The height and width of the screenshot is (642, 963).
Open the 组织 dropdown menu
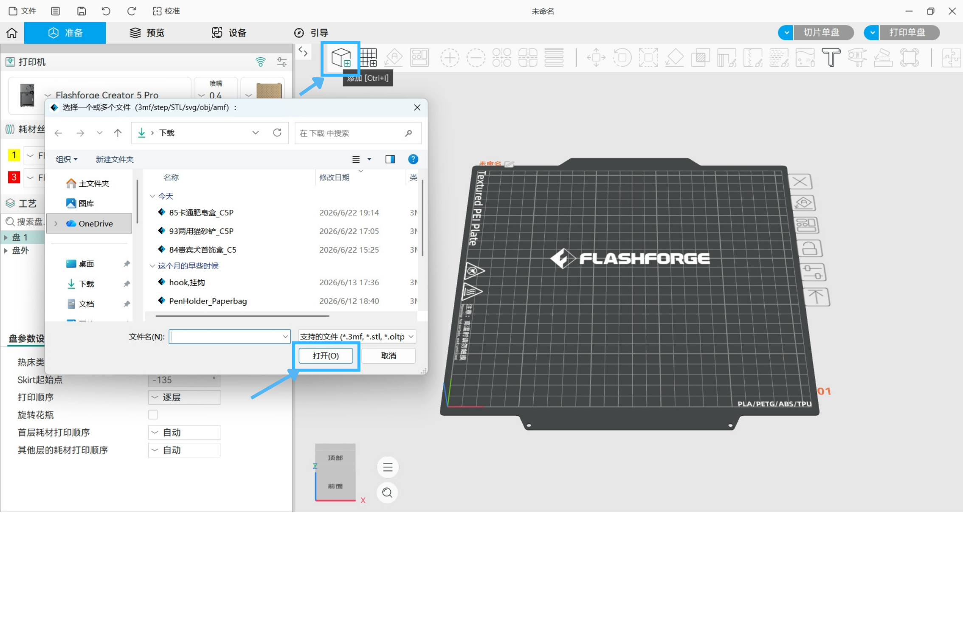tap(67, 159)
